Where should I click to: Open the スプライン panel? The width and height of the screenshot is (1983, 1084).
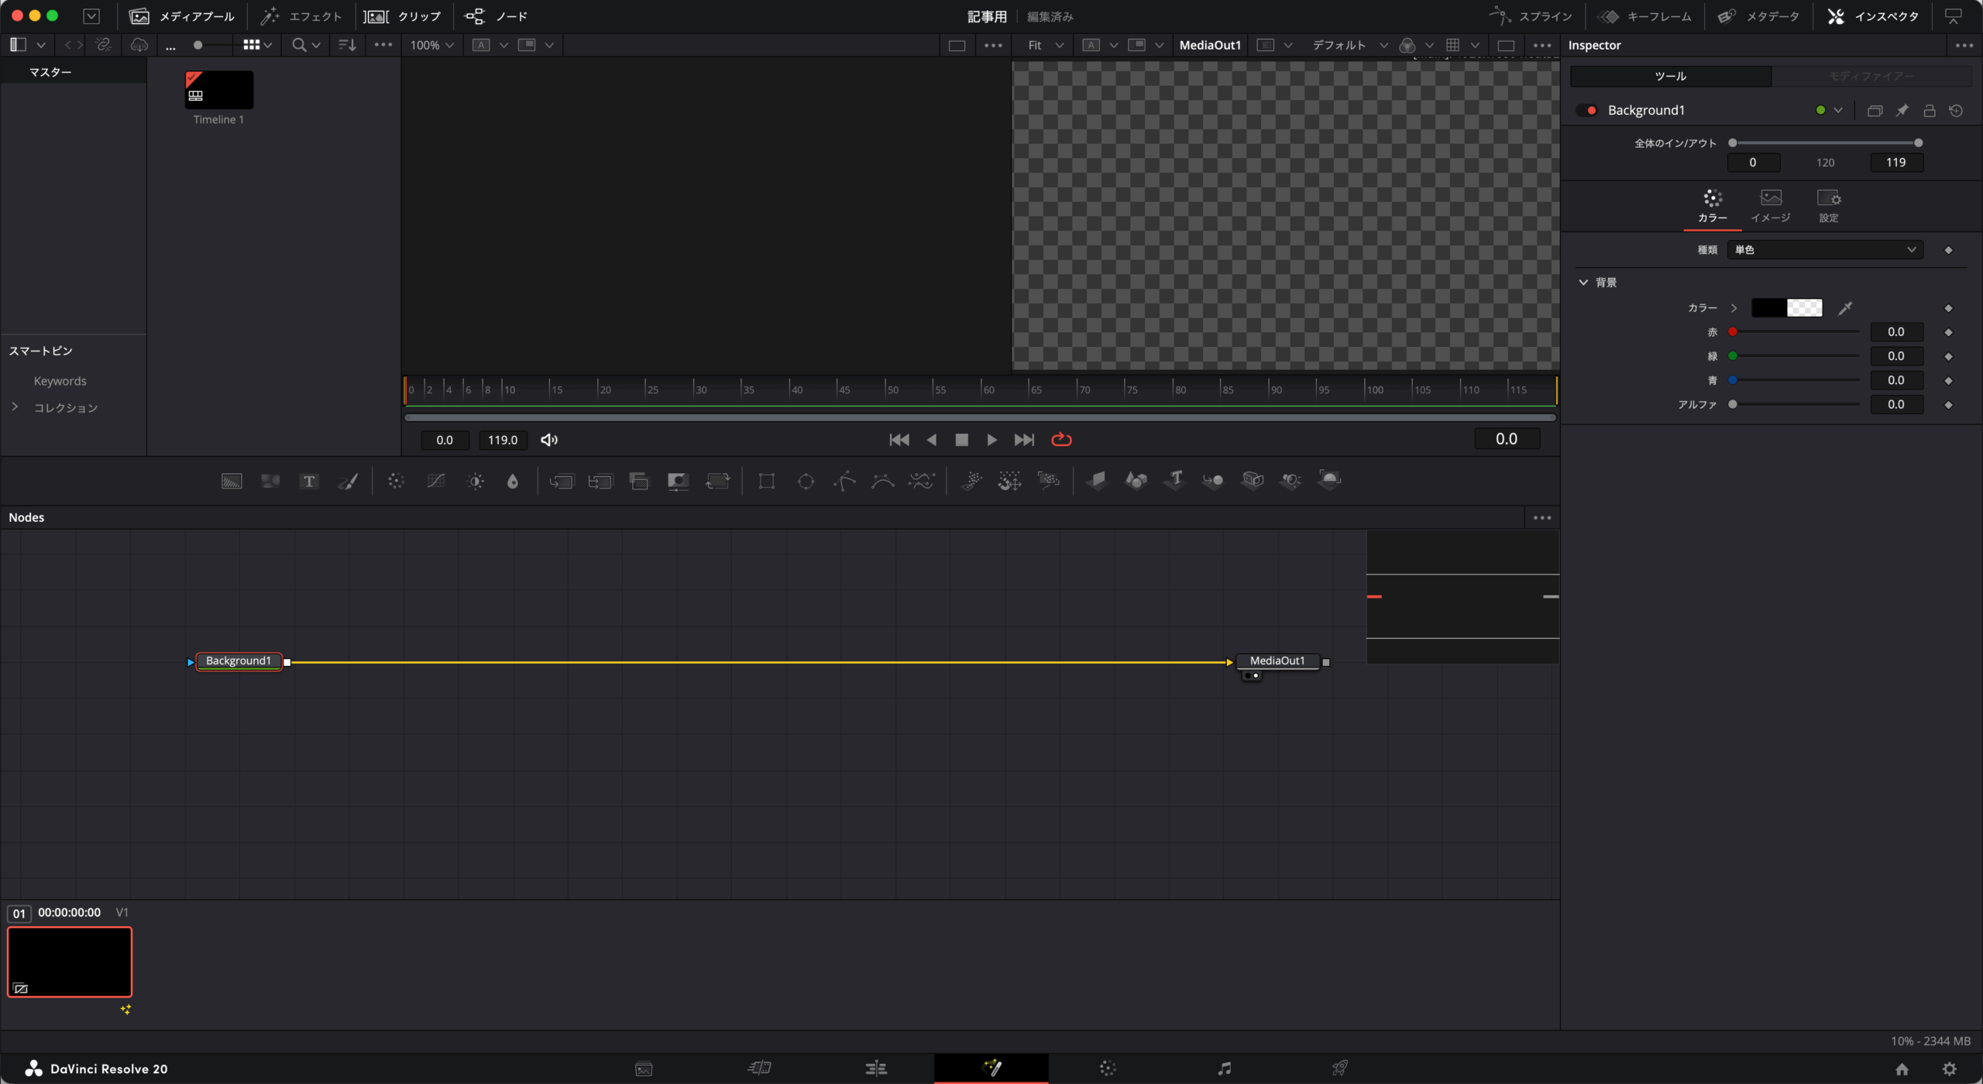pyautogui.click(x=1531, y=16)
